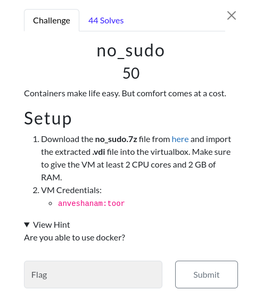Click the anveshanam:toor credentials code
Image resolution: width=263 pixels, height=299 pixels.
click(x=91, y=203)
